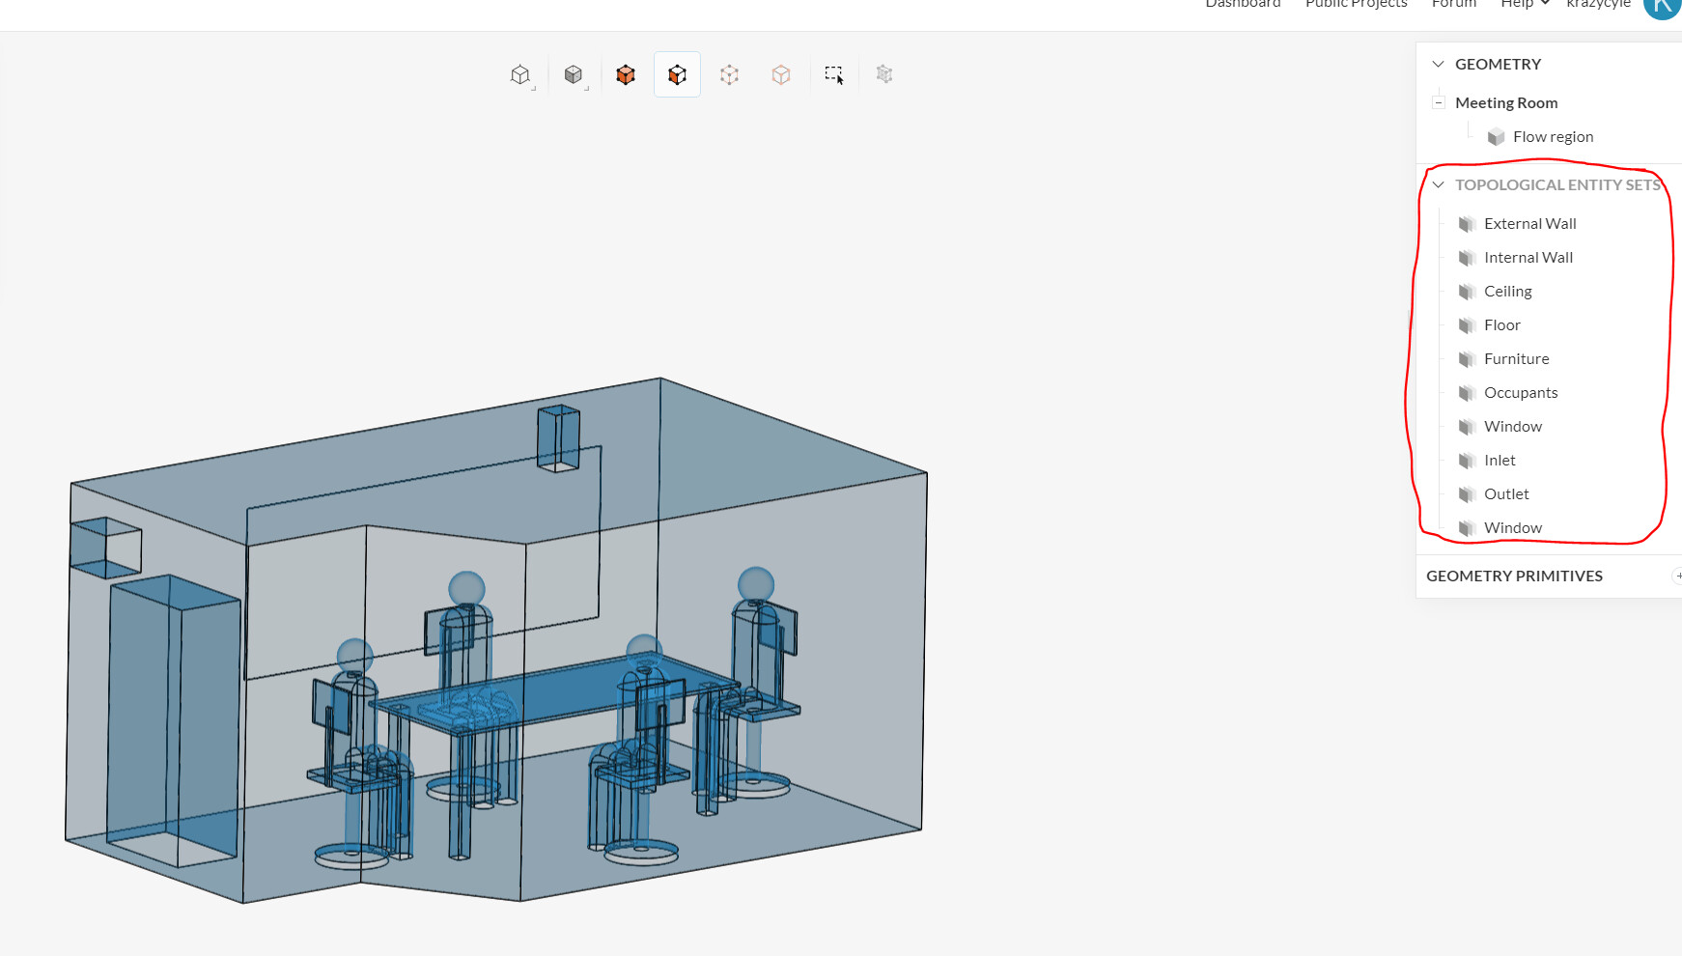This screenshot has width=1682, height=956.
Task: Select the Ceiling entity set
Action: [1507, 292]
